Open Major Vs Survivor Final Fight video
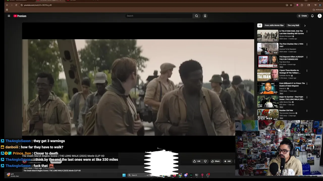323x181 pixels. (x=292, y=98)
